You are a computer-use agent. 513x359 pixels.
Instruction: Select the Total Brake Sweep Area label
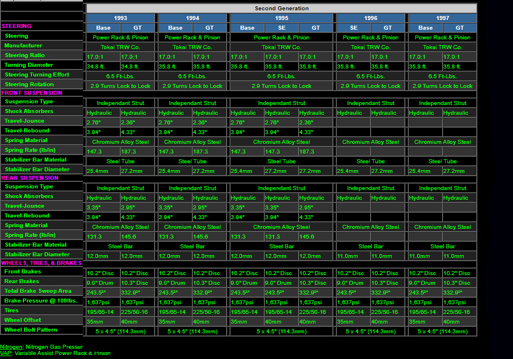[38, 291]
